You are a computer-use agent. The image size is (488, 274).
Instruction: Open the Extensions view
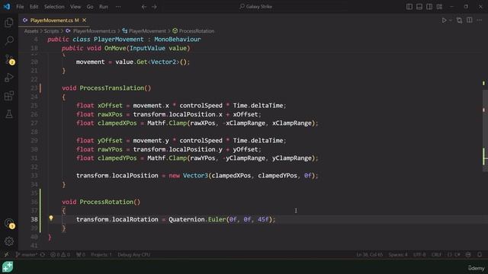coord(9,96)
